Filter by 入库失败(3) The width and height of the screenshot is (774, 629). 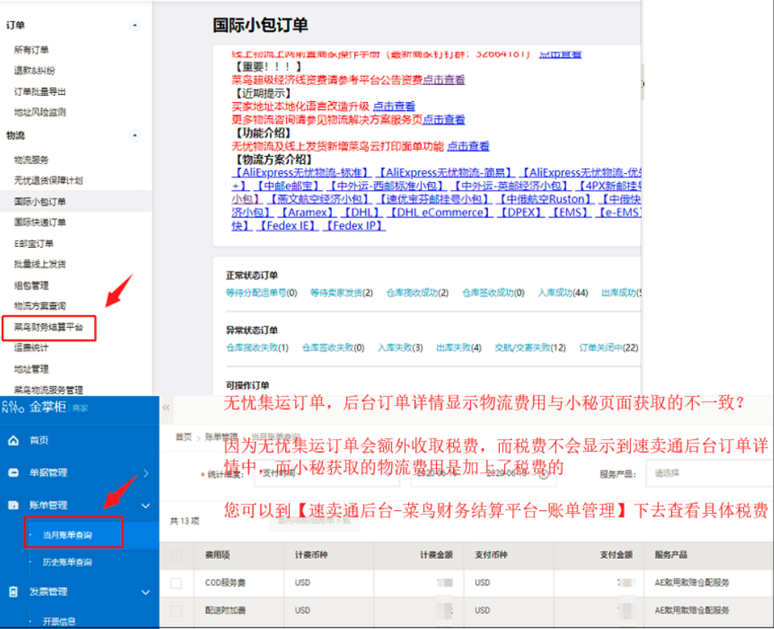pos(401,348)
